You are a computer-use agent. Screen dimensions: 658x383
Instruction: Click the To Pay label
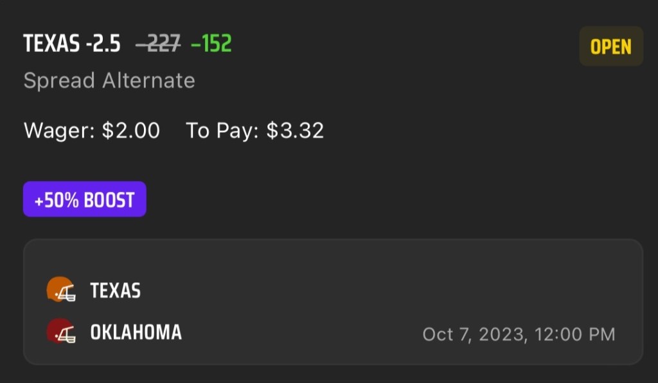[222, 131]
